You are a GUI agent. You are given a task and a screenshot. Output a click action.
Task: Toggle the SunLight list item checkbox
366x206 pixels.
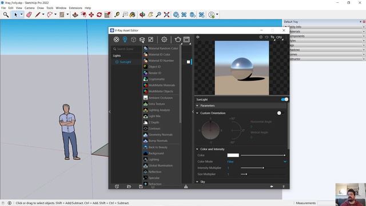tap(188, 62)
